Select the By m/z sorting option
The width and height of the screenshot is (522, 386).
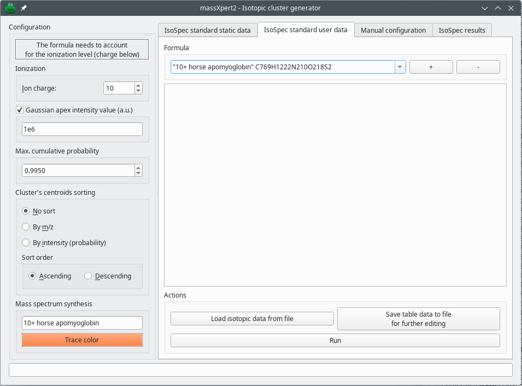pyautogui.click(x=26, y=227)
